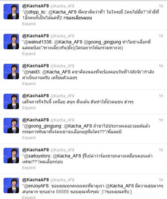Open avatar of the tweet mentioning @naid3
Image resolution: width=167 pixels, height=199 pixels.
click(x=11, y=71)
